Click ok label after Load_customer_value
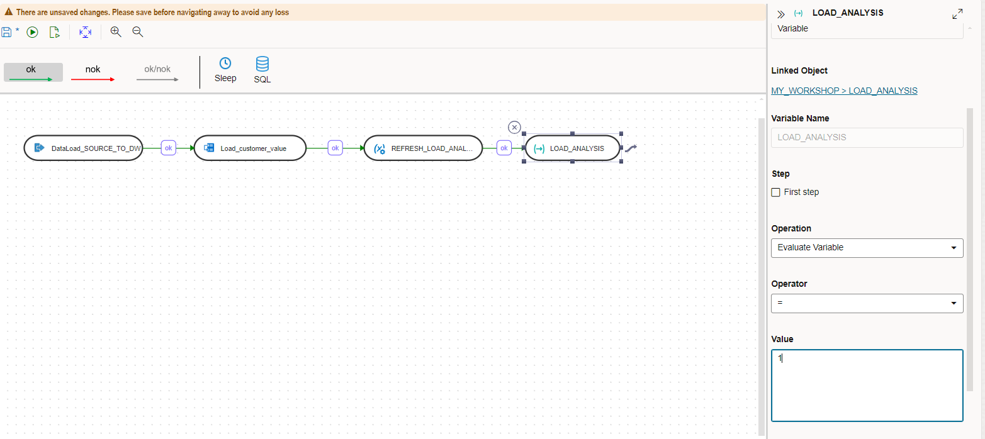 click(335, 148)
